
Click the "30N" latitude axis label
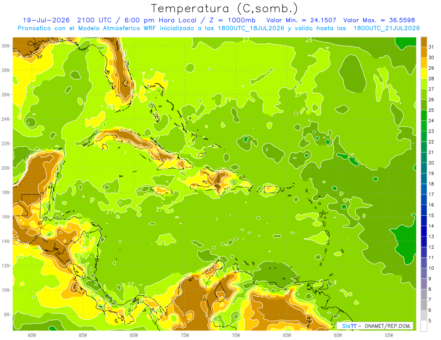click(x=6, y=45)
